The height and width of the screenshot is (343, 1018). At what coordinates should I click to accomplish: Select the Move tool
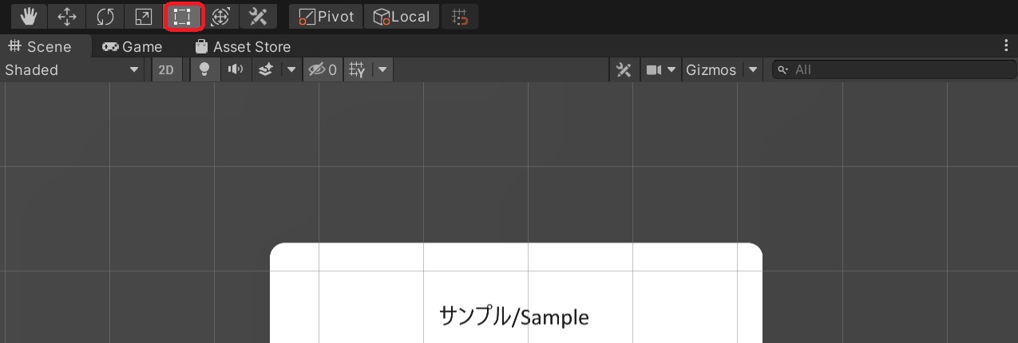(67, 16)
